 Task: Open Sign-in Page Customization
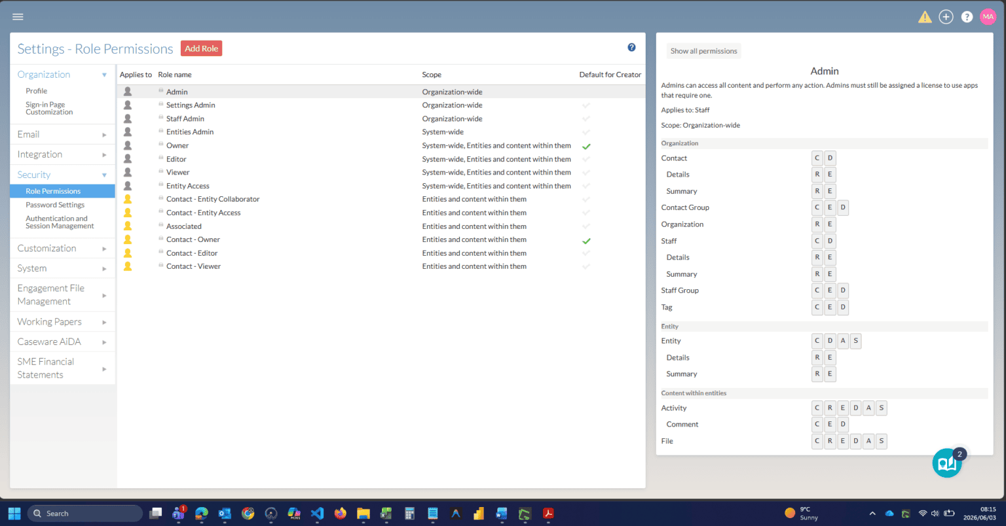tap(49, 108)
